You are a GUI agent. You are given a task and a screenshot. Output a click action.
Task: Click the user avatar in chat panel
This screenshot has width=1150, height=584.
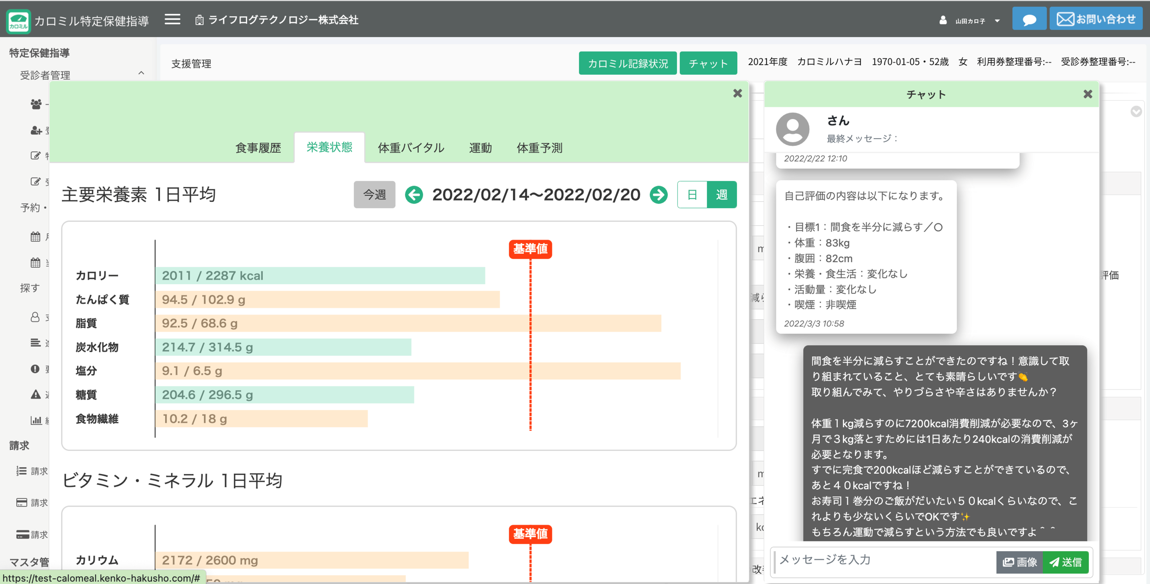[x=792, y=129]
